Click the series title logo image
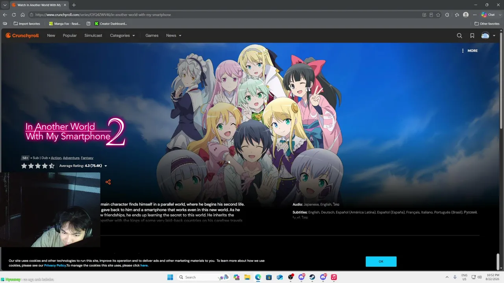 coord(75,132)
